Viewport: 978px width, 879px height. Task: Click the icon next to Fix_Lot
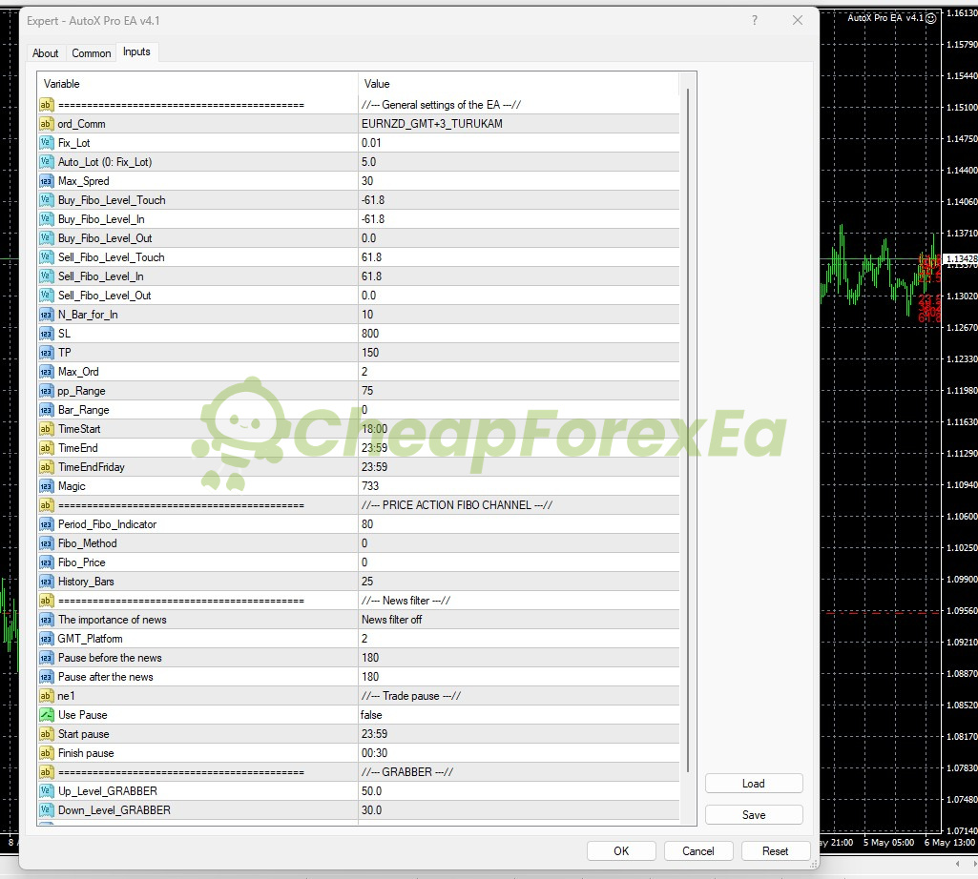47,143
